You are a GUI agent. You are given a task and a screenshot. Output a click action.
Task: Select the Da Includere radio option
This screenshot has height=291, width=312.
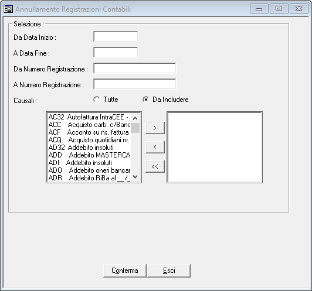click(x=146, y=100)
